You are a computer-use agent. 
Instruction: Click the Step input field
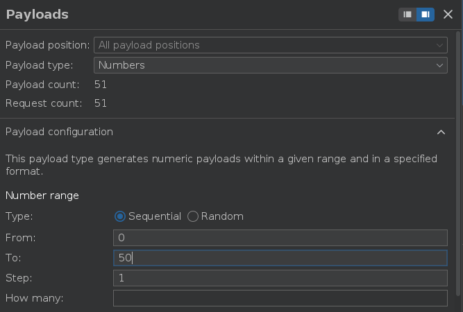280,278
